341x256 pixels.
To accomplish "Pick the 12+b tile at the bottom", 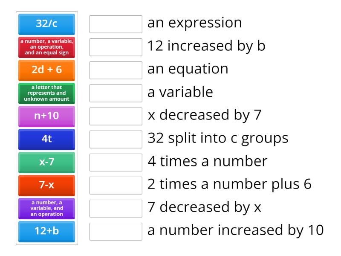I will tap(46, 232).
